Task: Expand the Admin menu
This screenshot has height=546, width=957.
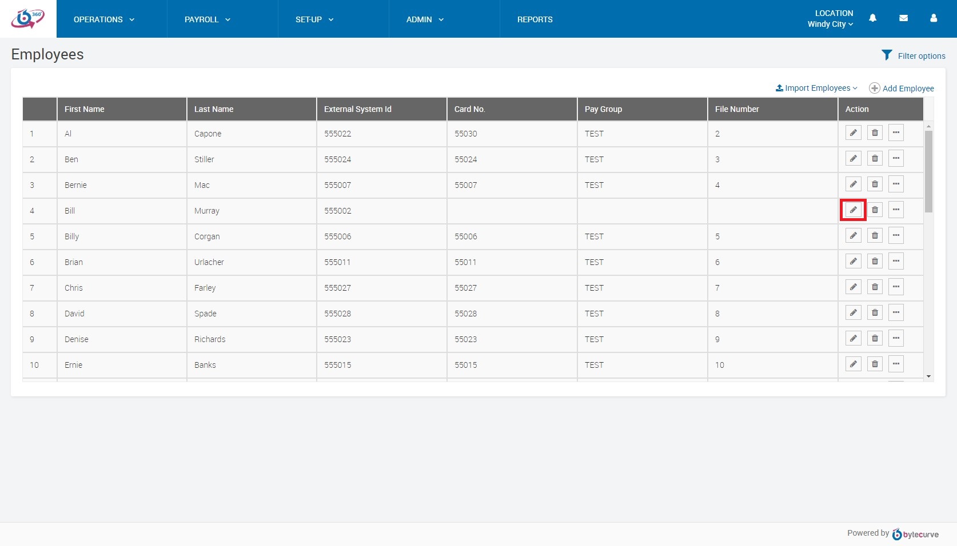Action: (x=425, y=19)
